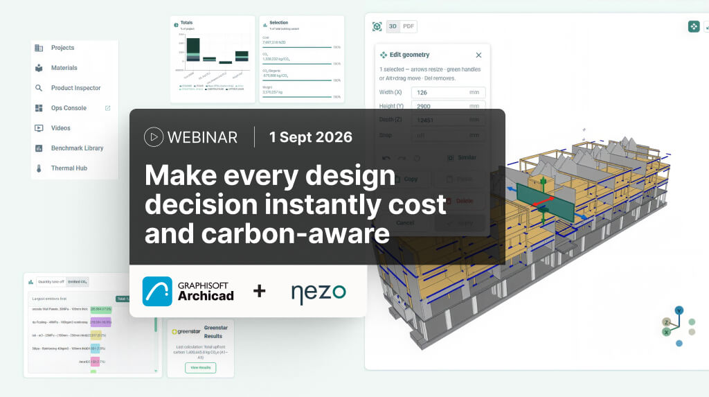The height and width of the screenshot is (397, 709).
Task: Click the Z axis gizmo handle
Action: [x=666, y=322]
